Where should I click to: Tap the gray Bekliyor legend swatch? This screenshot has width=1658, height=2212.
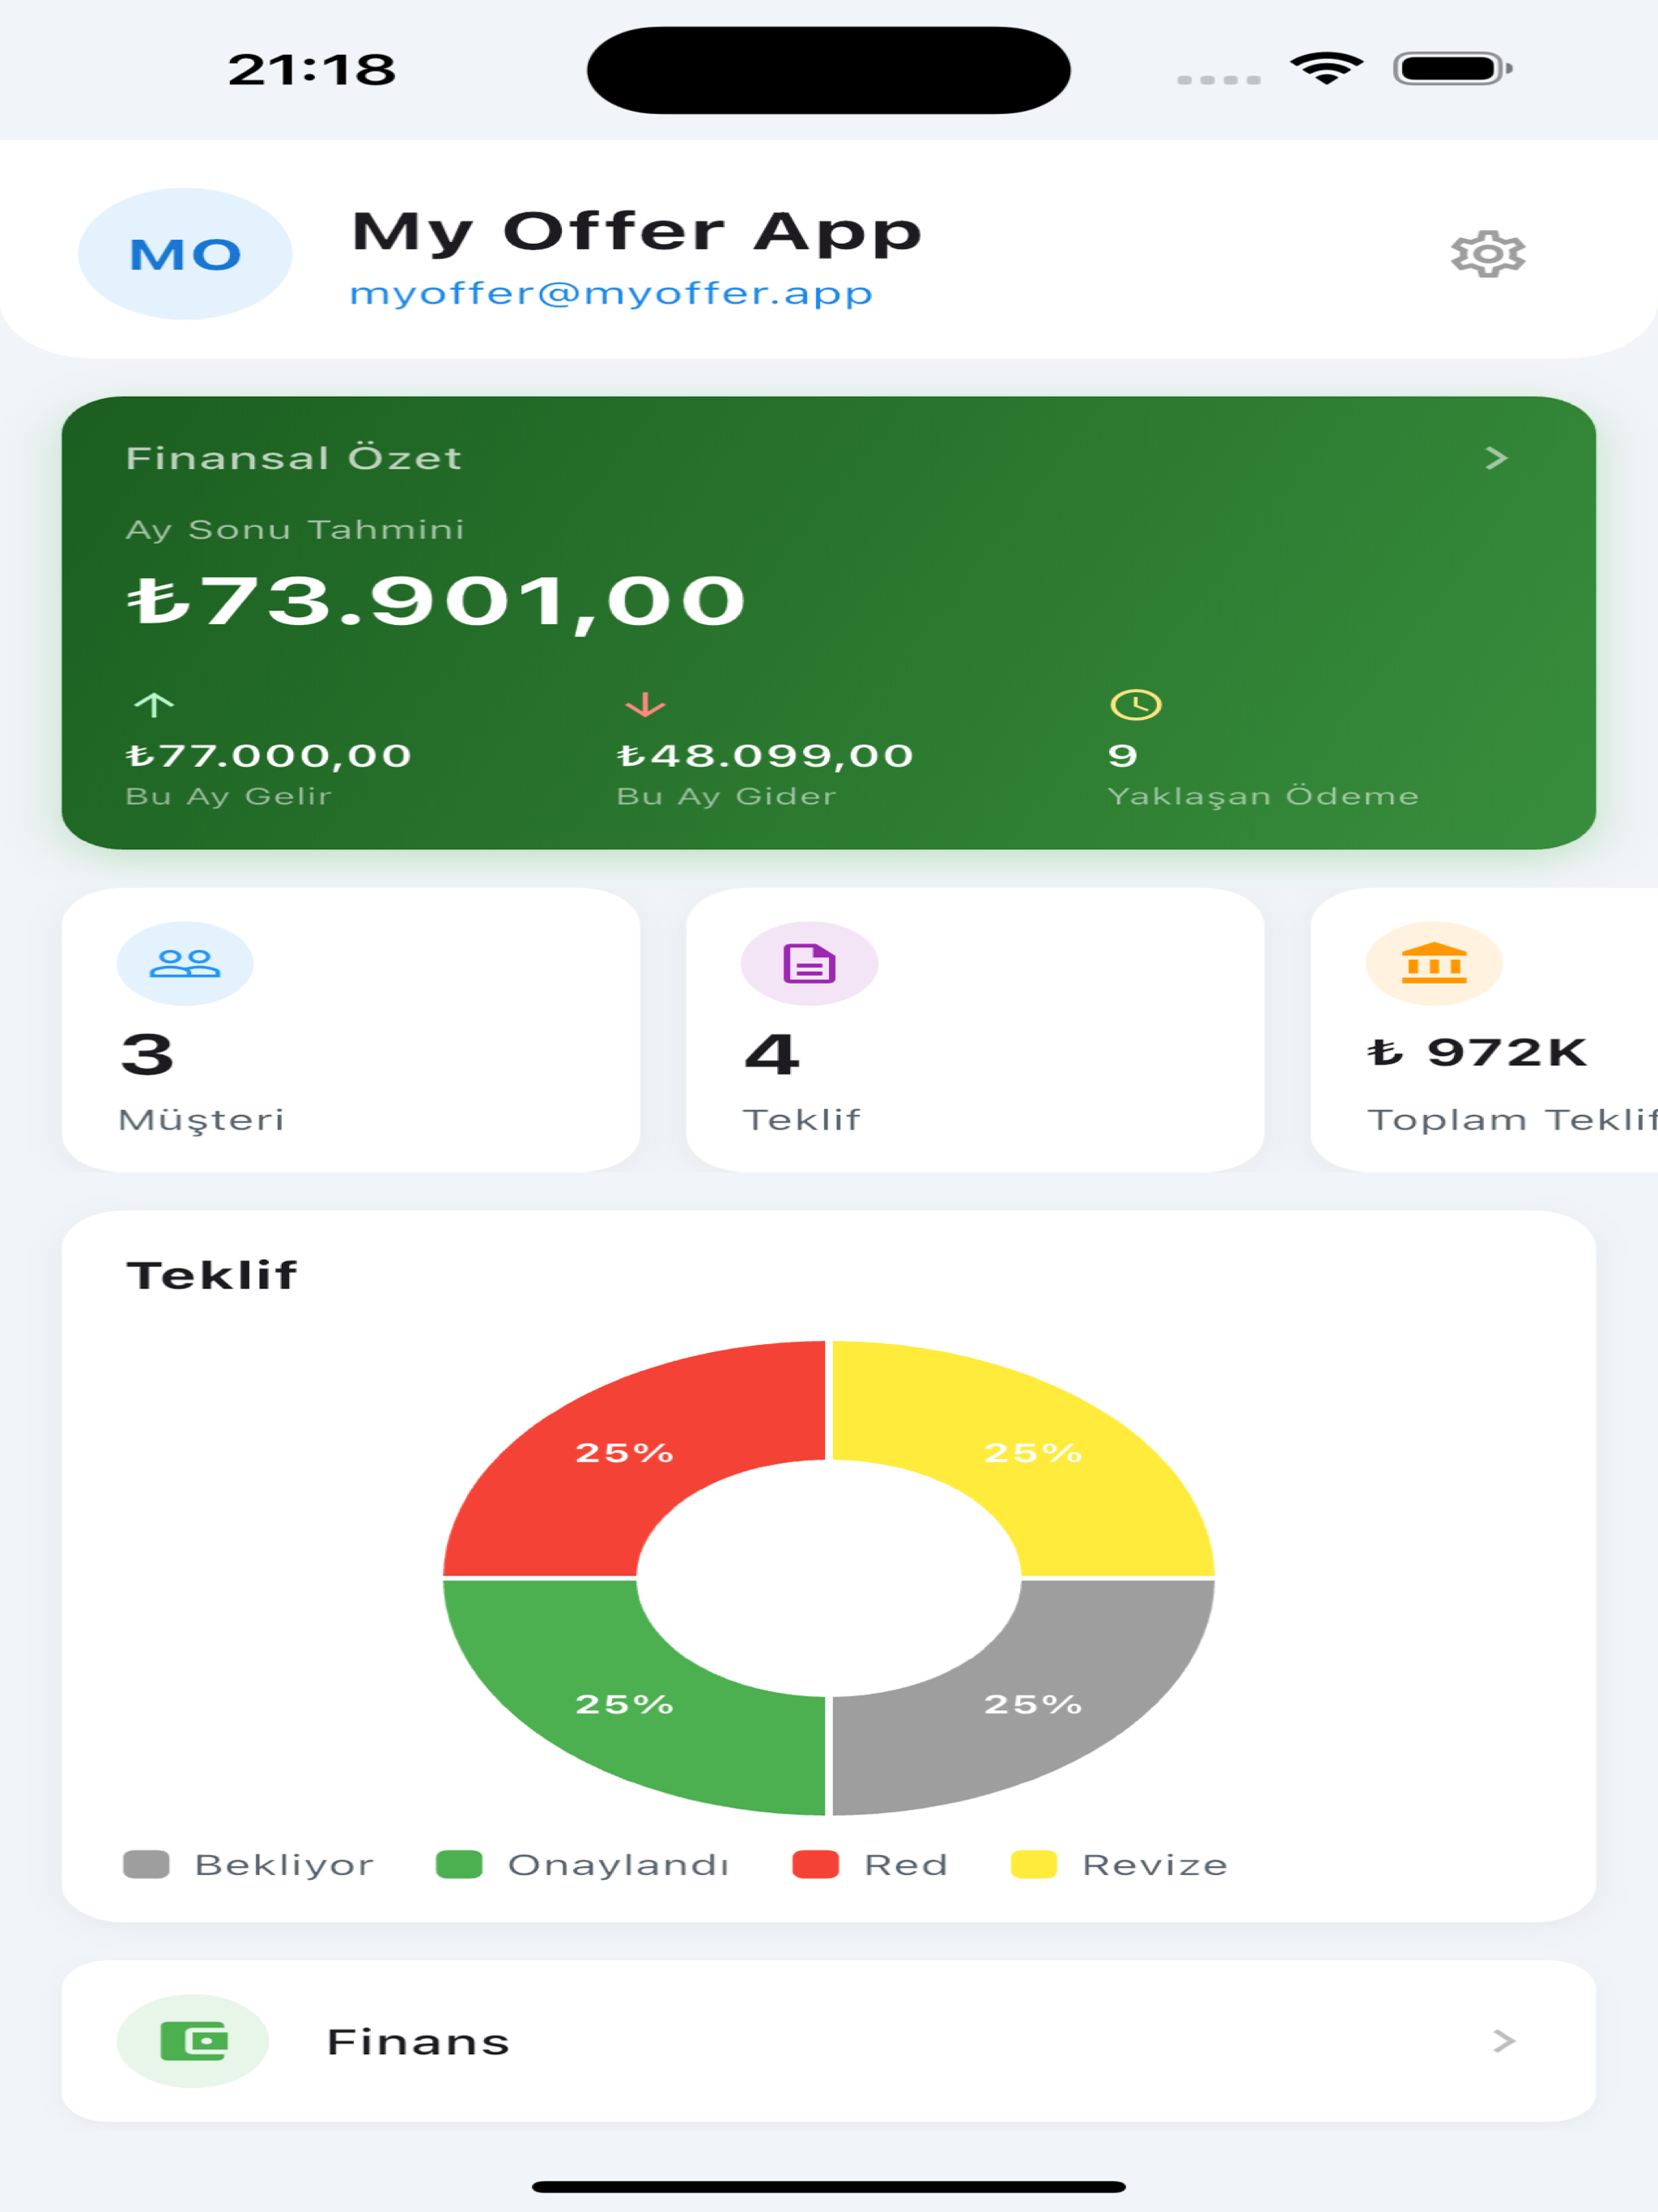click(146, 1864)
